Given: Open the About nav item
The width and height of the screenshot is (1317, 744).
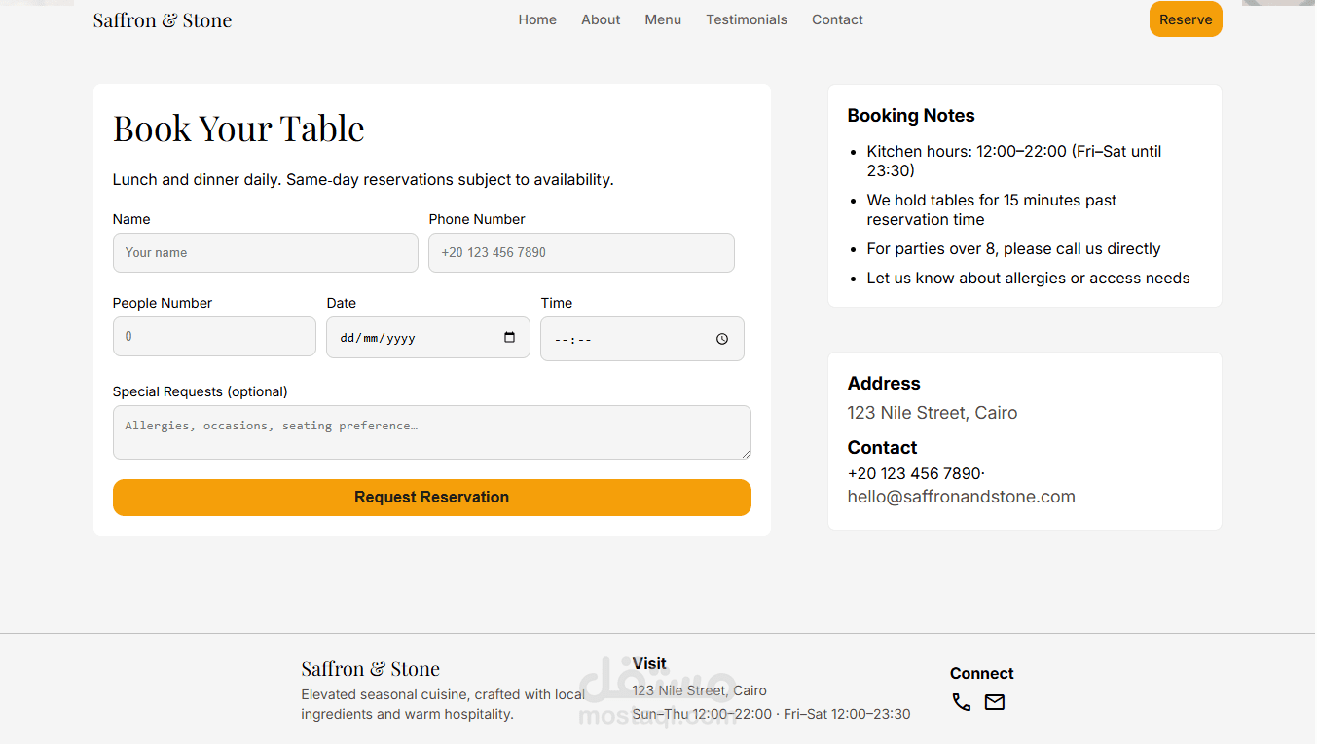Looking at the screenshot, I should [x=601, y=19].
